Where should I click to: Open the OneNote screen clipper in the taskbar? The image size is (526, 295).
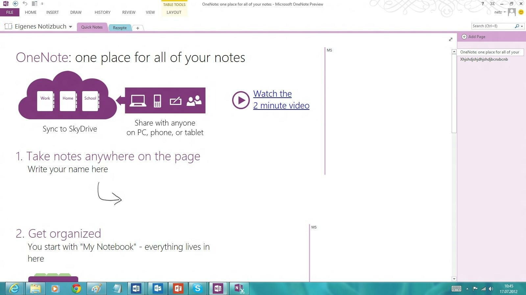[239, 289]
